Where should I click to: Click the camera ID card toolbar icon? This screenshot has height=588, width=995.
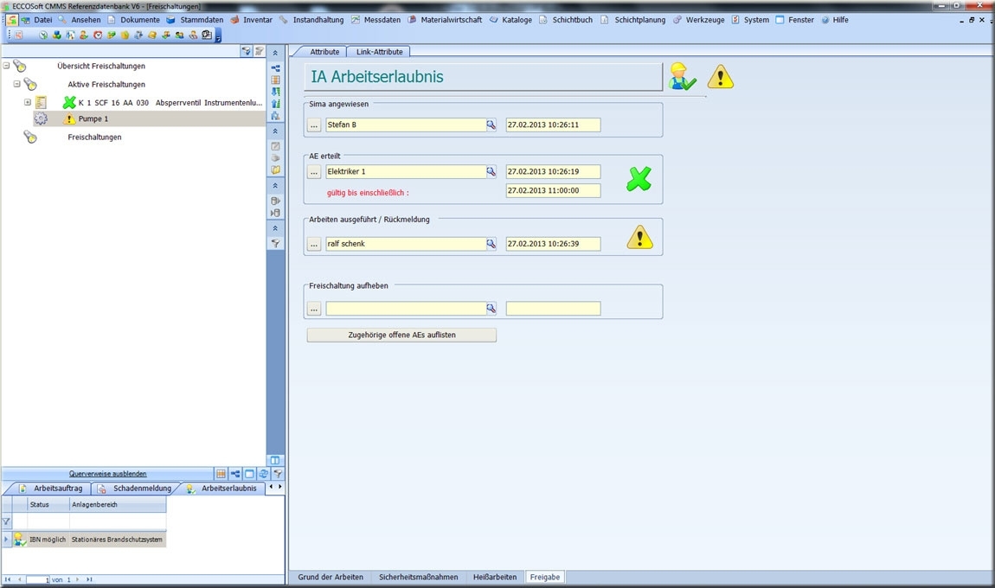pyautogui.click(x=207, y=35)
